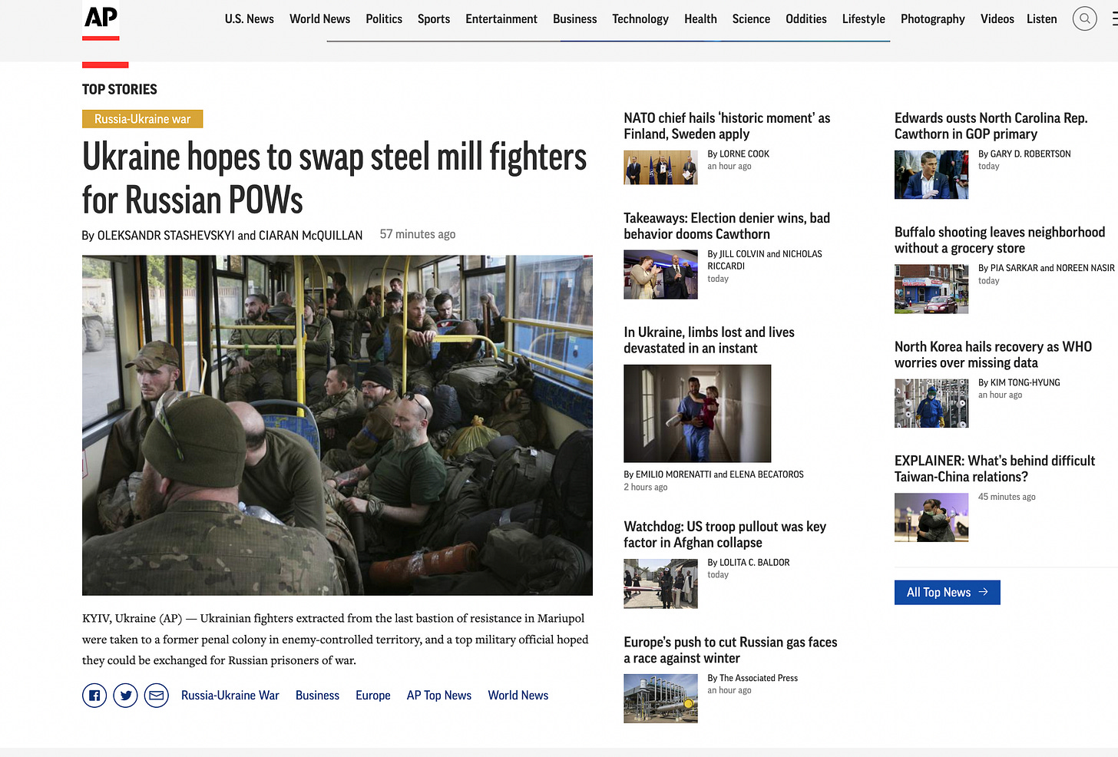
Task: Click byline 'By PIA SARKAR and NOREEN NASIR'
Action: pyautogui.click(x=1046, y=268)
